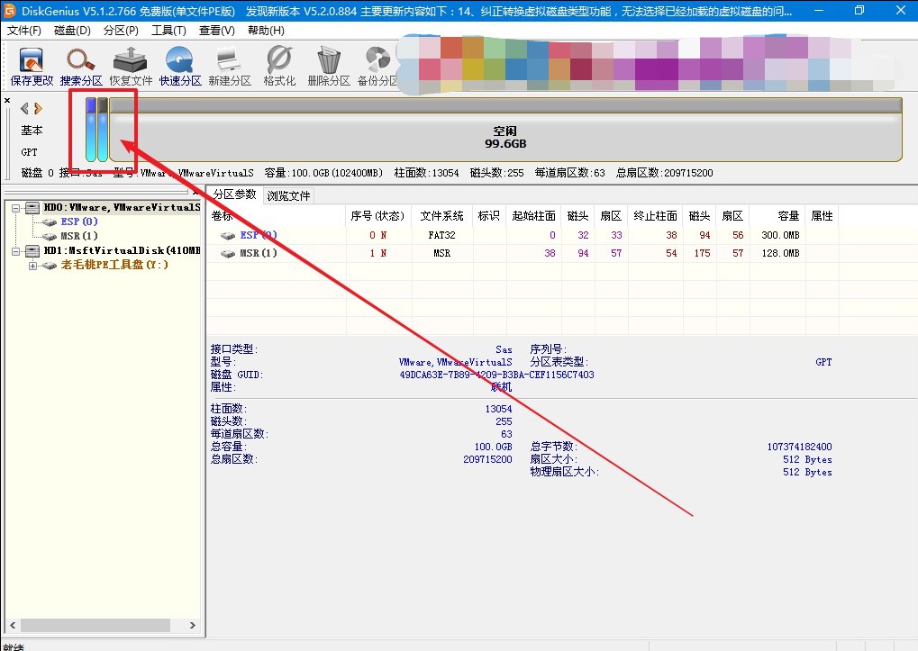Click the MSR(1) partition icon in the tree
The image size is (918, 651).
click(x=50, y=236)
